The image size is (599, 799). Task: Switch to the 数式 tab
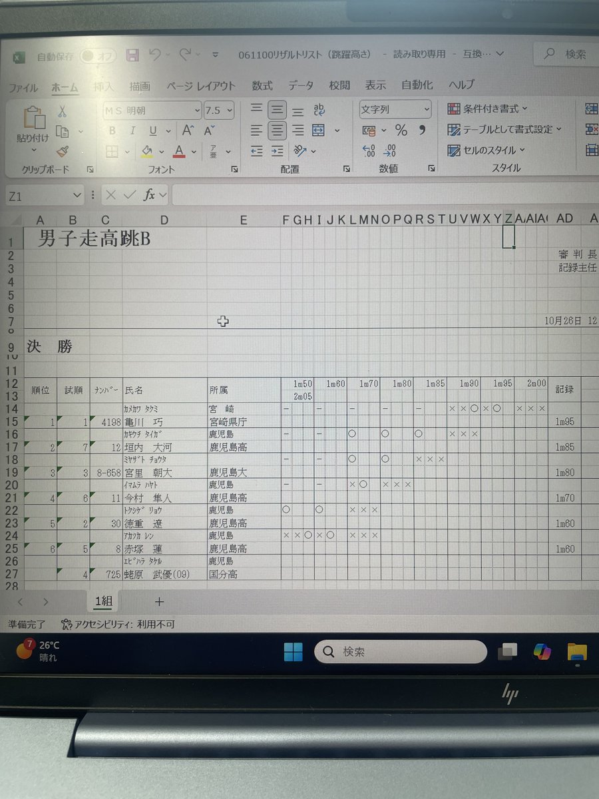tap(262, 85)
